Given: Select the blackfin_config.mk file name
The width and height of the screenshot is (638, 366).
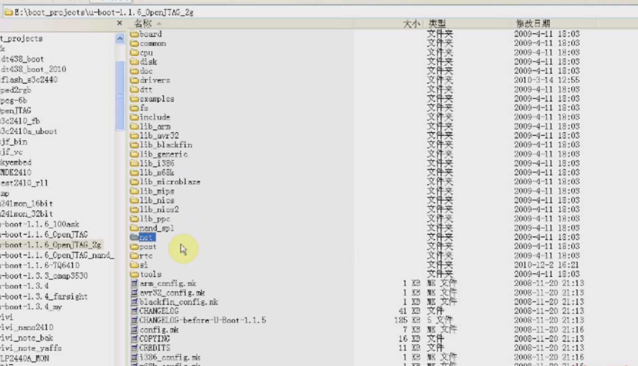Looking at the screenshot, I should point(179,302).
